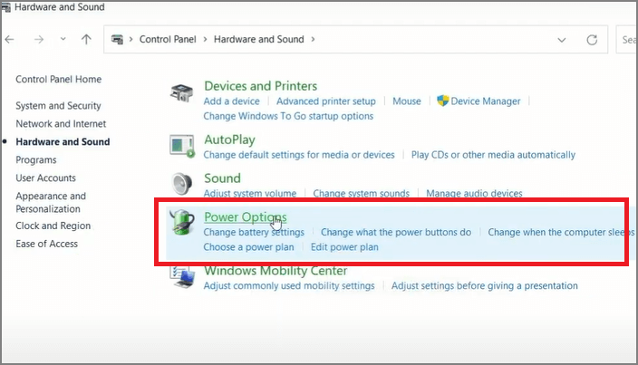
Task: Open Clock and Region category
Action: click(x=53, y=226)
